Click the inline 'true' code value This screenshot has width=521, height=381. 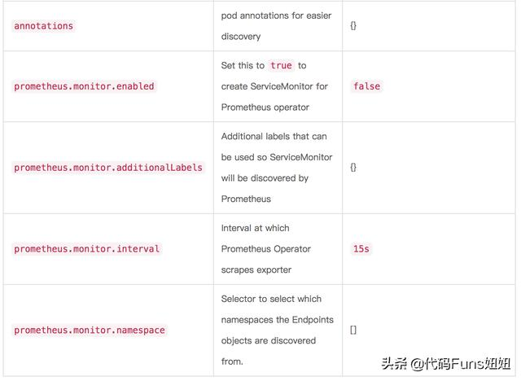coord(281,66)
